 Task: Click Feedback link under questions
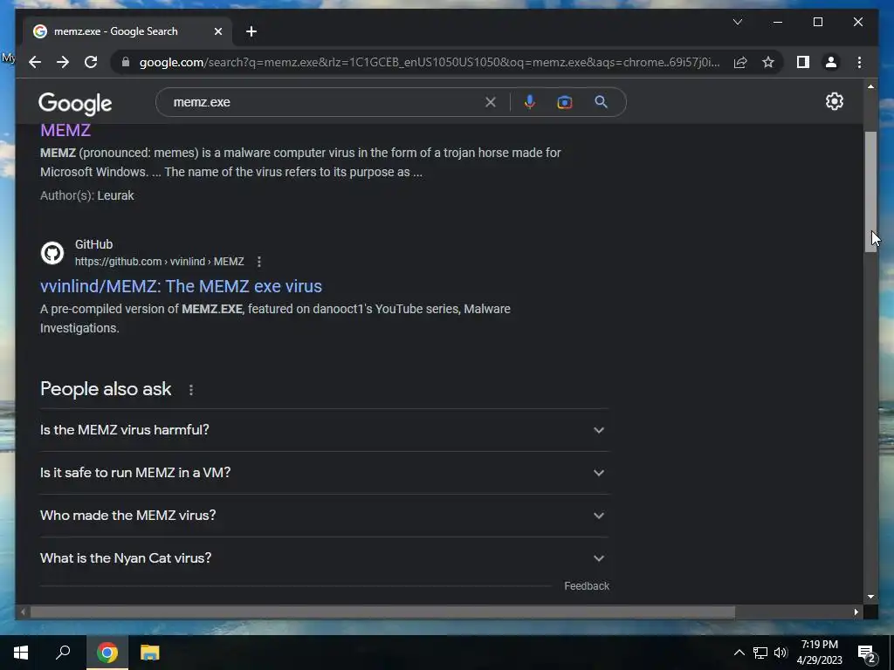587,585
